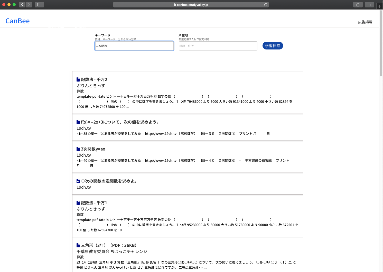
Task: Click description text starting k1m40
Action: pyautogui.click(x=183, y=163)
